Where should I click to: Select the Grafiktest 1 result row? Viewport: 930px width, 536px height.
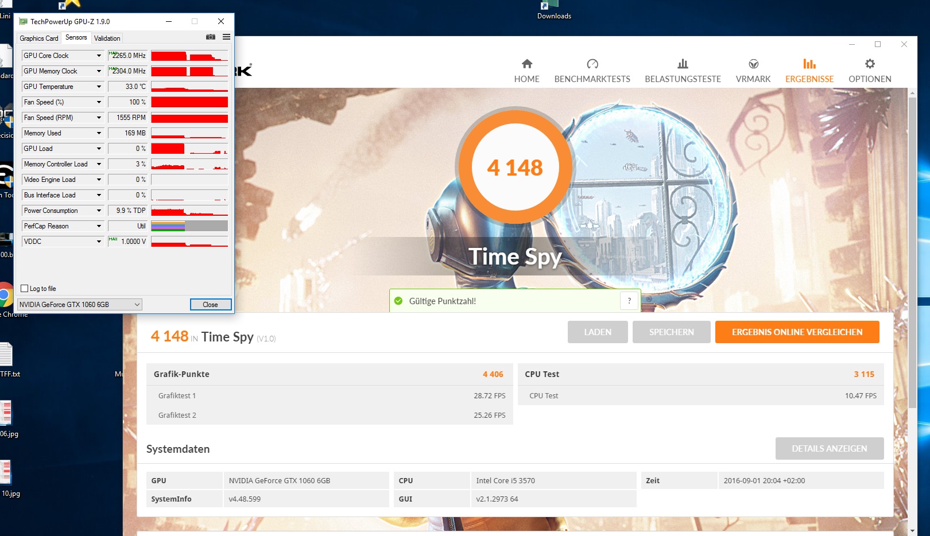tap(330, 395)
